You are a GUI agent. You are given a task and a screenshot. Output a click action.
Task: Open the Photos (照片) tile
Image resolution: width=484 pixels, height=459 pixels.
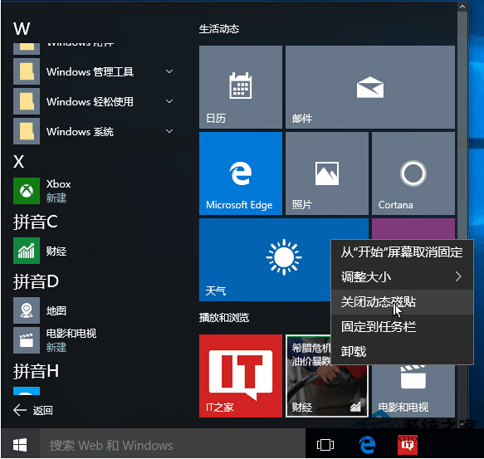[327, 173]
